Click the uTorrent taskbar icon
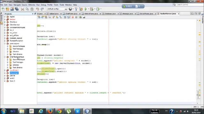The width and height of the screenshot is (204, 114). (x=69, y=111)
